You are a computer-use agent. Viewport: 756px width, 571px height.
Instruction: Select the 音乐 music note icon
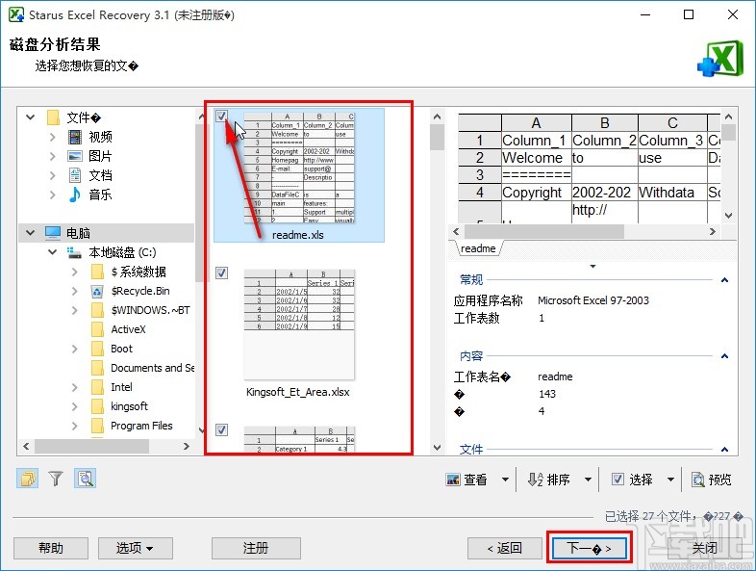coord(75,195)
